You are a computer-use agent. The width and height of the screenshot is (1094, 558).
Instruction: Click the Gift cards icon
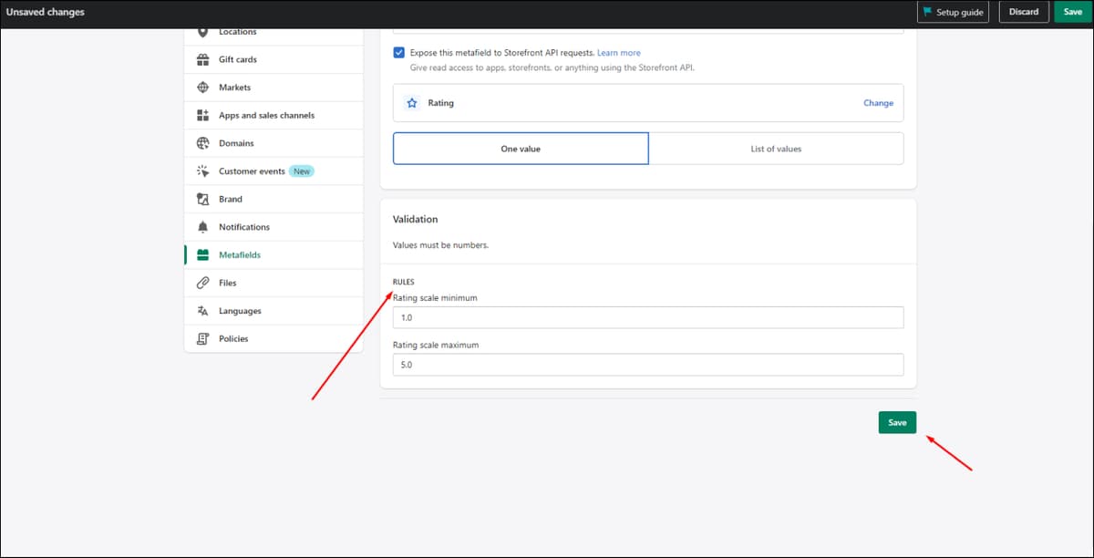coord(202,59)
